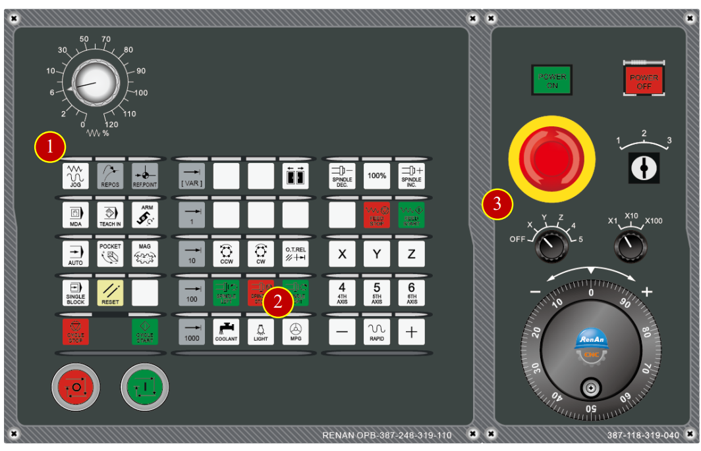The height and width of the screenshot is (451, 701).
Task: Choose the REF.POINT key
Action: (x=145, y=176)
